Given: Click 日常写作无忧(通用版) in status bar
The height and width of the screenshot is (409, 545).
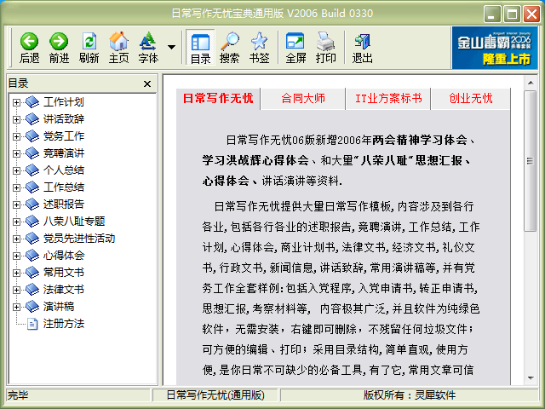Looking at the screenshot, I should tap(215, 395).
